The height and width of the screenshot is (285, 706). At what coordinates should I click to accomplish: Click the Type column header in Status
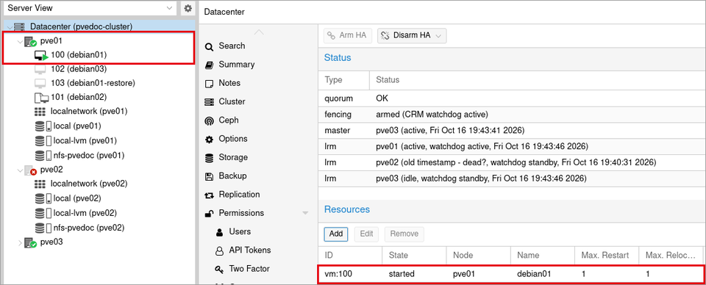click(344, 80)
